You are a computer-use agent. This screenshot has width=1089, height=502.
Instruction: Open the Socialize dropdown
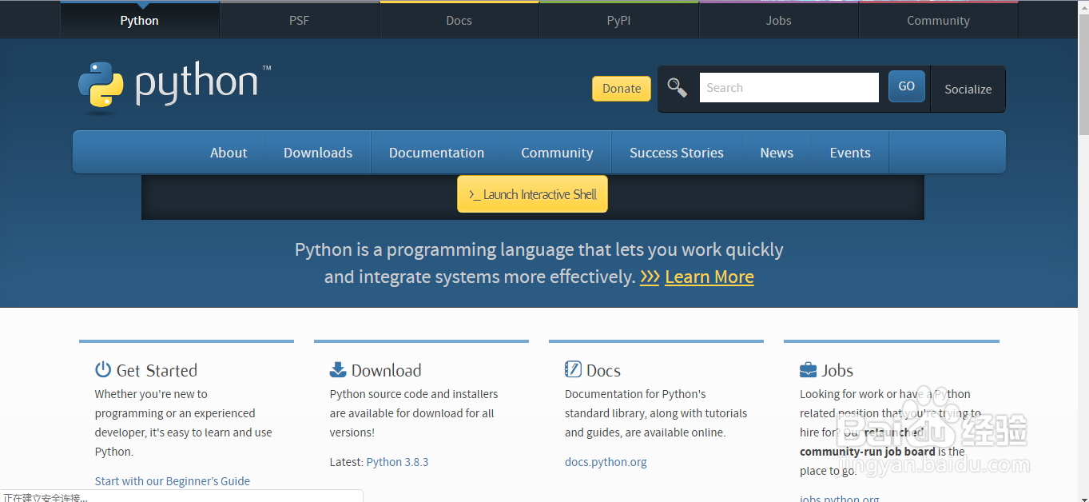coord(968,90)
